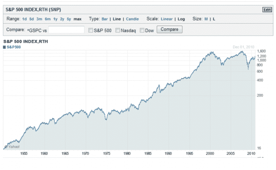Change chart type to Candle
The height and width of the screenshot is (170, 276).
point(132,19)
